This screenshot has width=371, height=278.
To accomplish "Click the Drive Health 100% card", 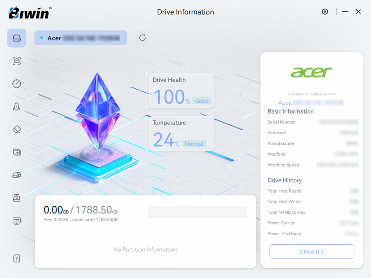I will click(x=182, y=91).
